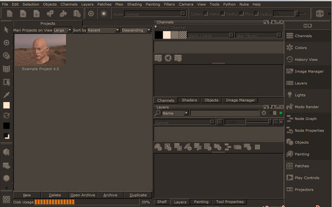Select the arrow Select tool
Image resolution: width=332 pixels, height=207 pixels.
pos(6,29)
